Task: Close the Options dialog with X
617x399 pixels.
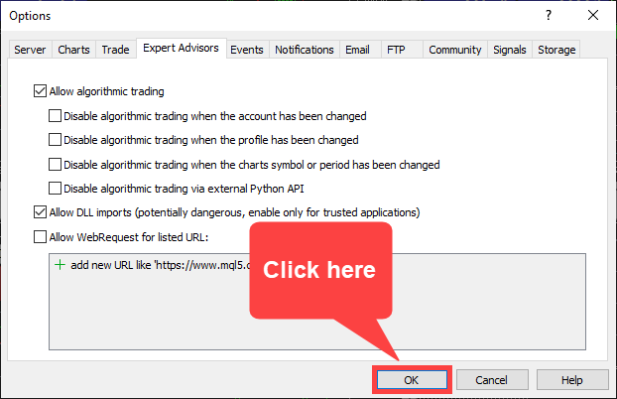Action: pos(592,16)
